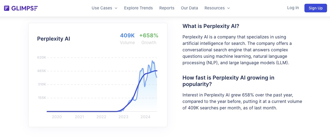
Task: Click the +658% growth figure
Action: 149,35
